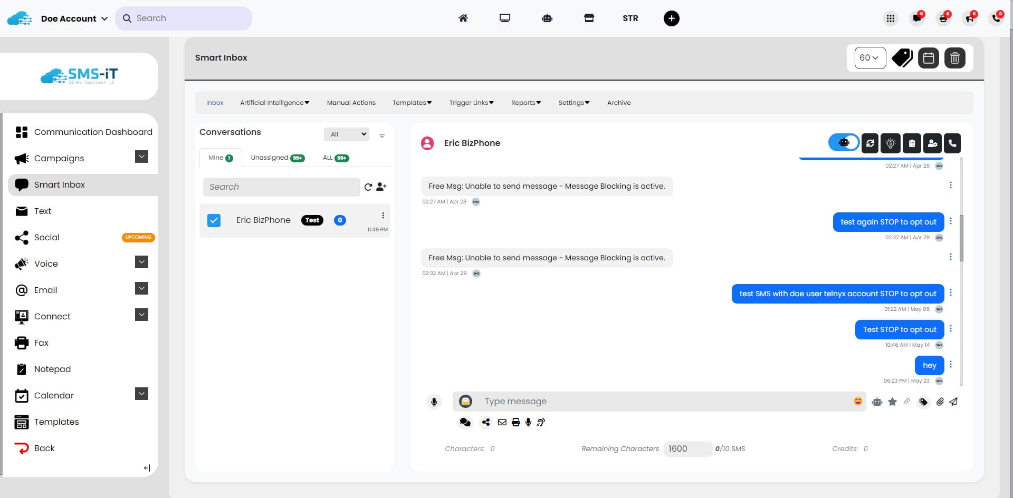Open Archive from the inbox menu bar
1013x498 pixels.
[x=619, y=103]
